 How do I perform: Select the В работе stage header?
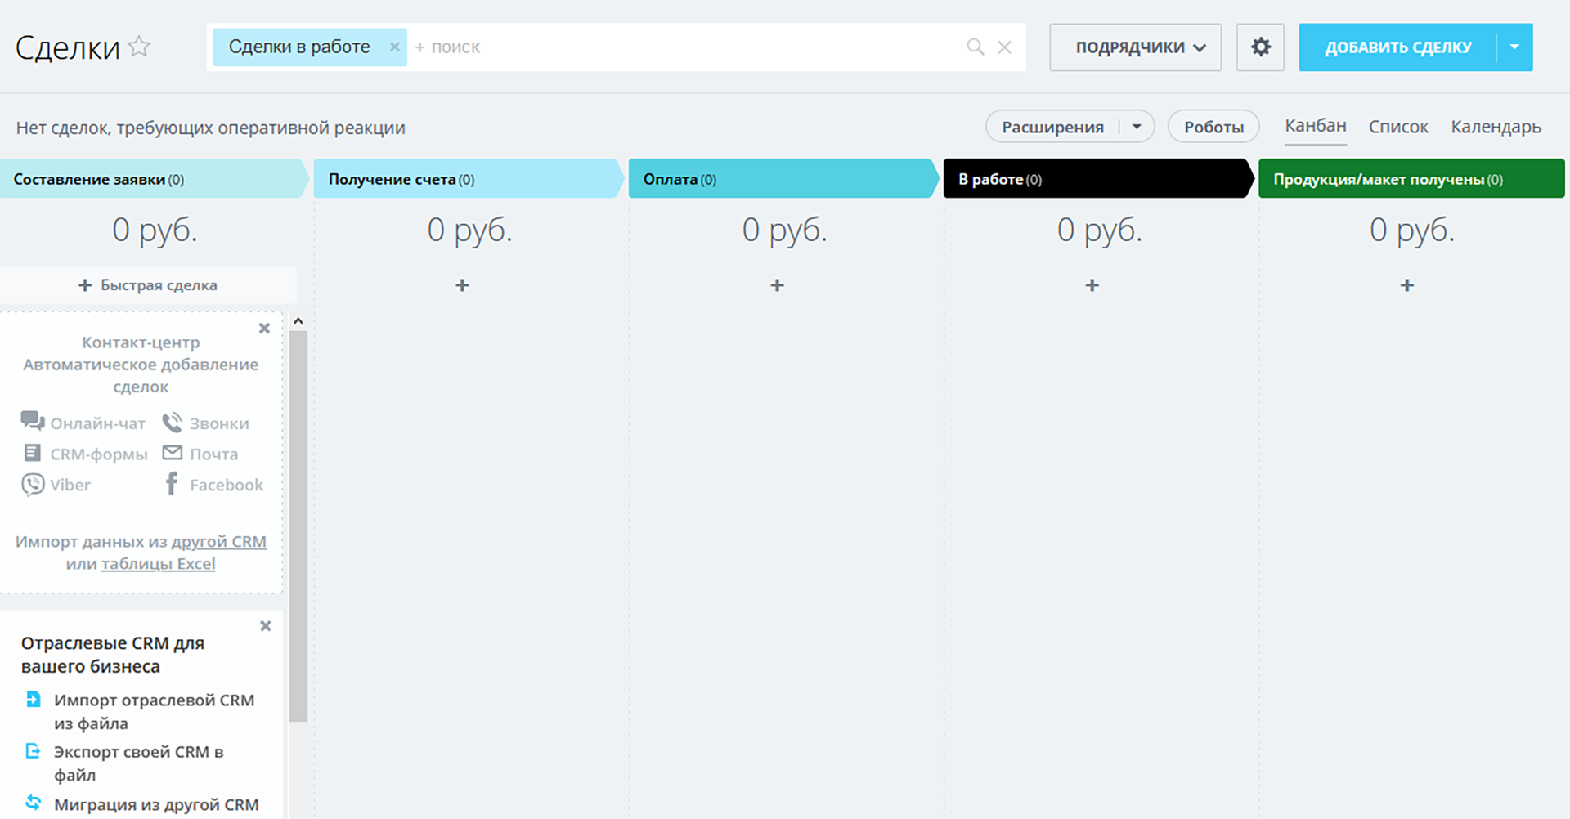(x=1098, y=178)
